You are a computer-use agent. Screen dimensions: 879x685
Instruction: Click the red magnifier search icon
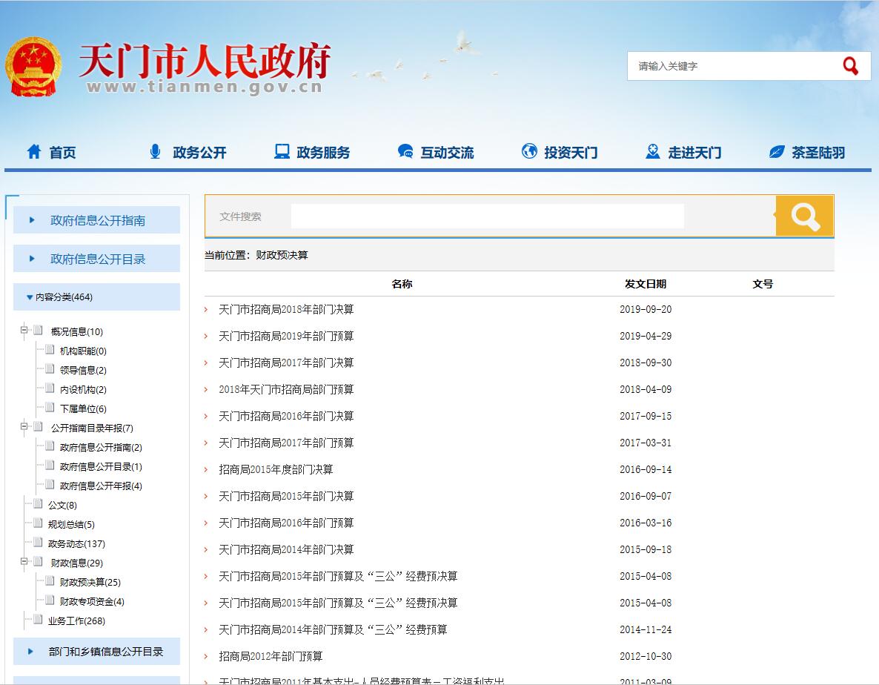pyautogui.click(x=850, y=66)
